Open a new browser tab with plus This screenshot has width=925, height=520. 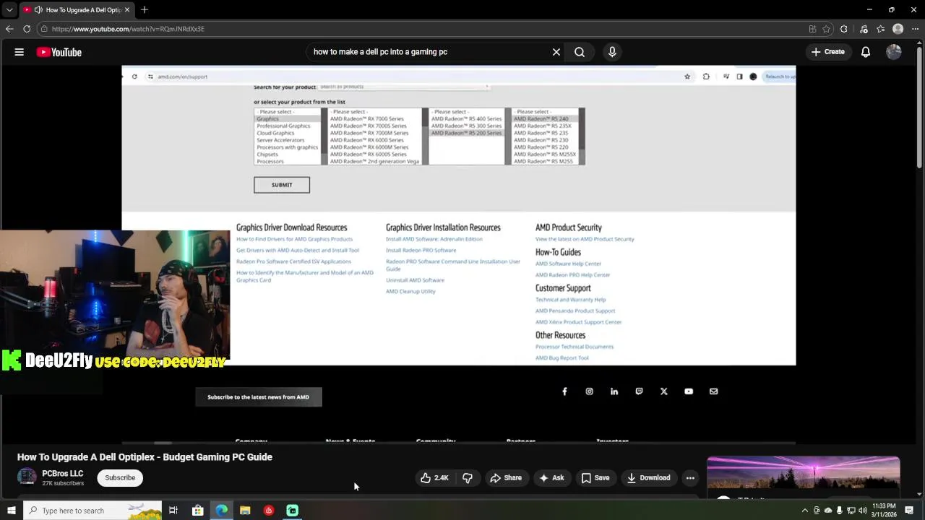click(145, 9)
